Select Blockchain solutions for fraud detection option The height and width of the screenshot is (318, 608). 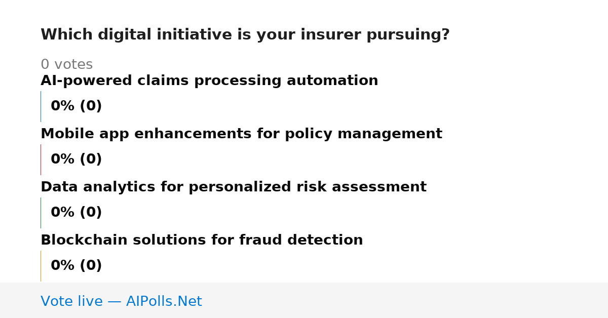(202, 241)
